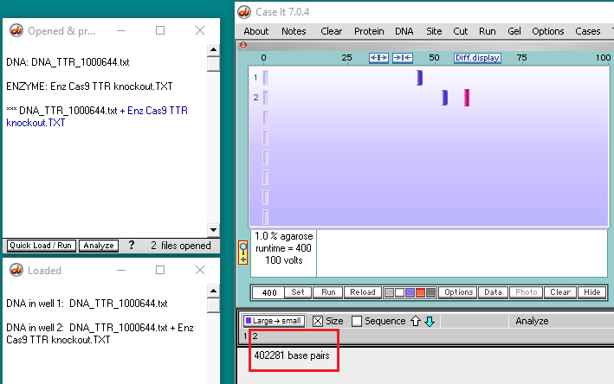Click the compress-gel arrows icon on the ruler

[x=403, y=58]
